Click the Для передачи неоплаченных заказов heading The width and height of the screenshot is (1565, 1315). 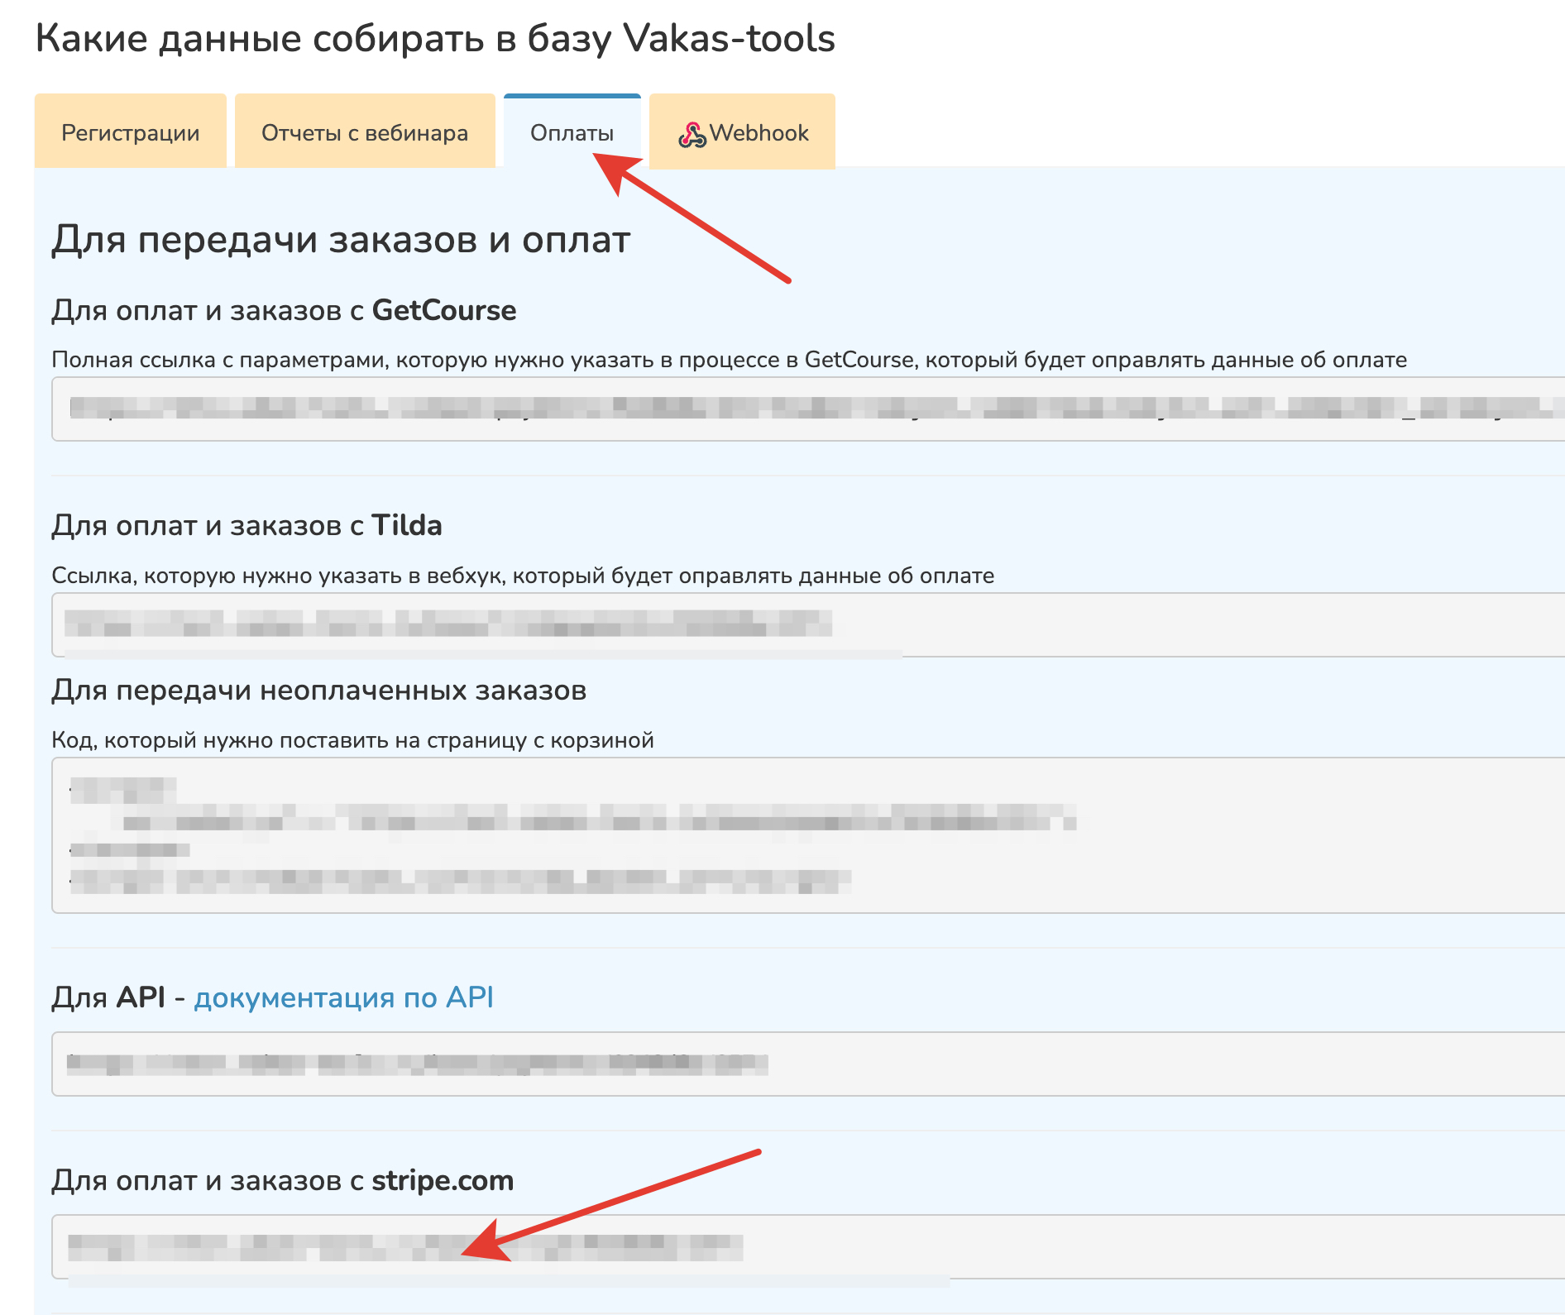tap(318, 690)
